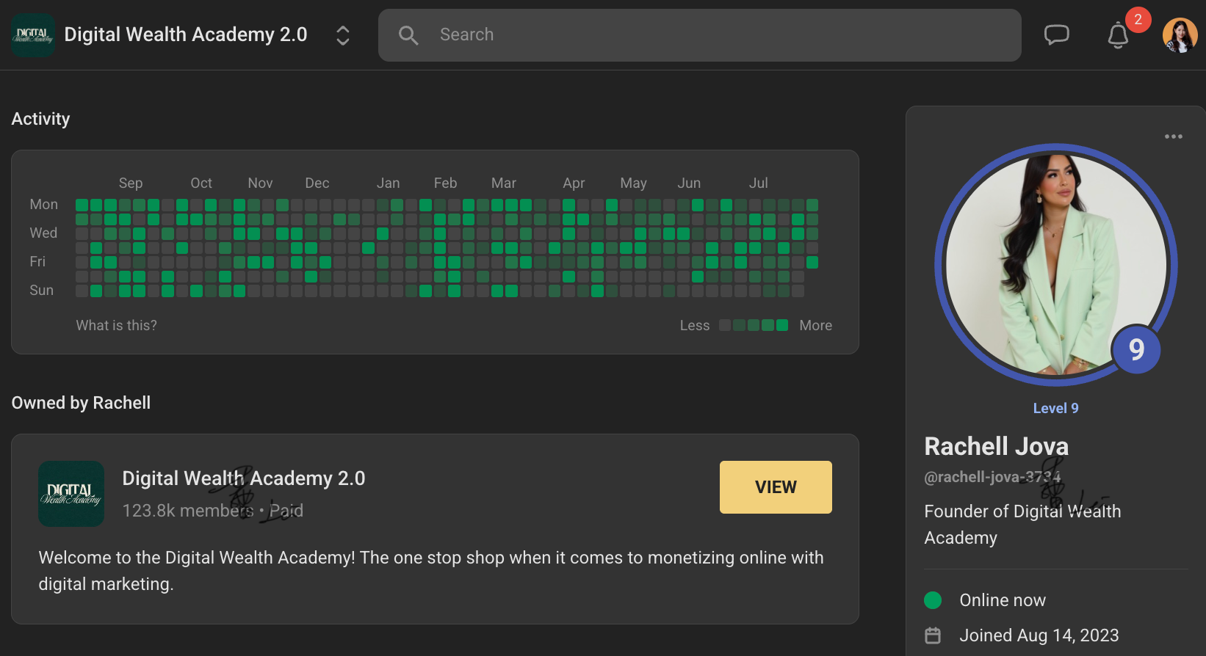Click the search magnifier icon
Viewport: 1206px width, 656px height.
tap(408, 35)
